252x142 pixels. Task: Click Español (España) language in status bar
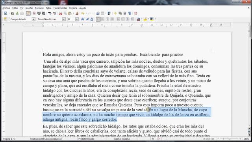coord(122,139)
